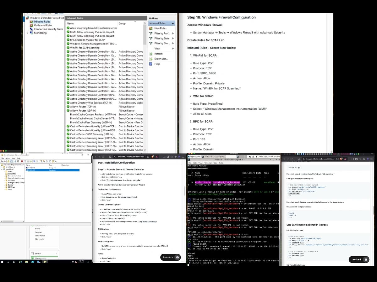This screenshot has height=282, width=377.
Task: Click the Help icon in Actions pane
Action: point(151,64)
